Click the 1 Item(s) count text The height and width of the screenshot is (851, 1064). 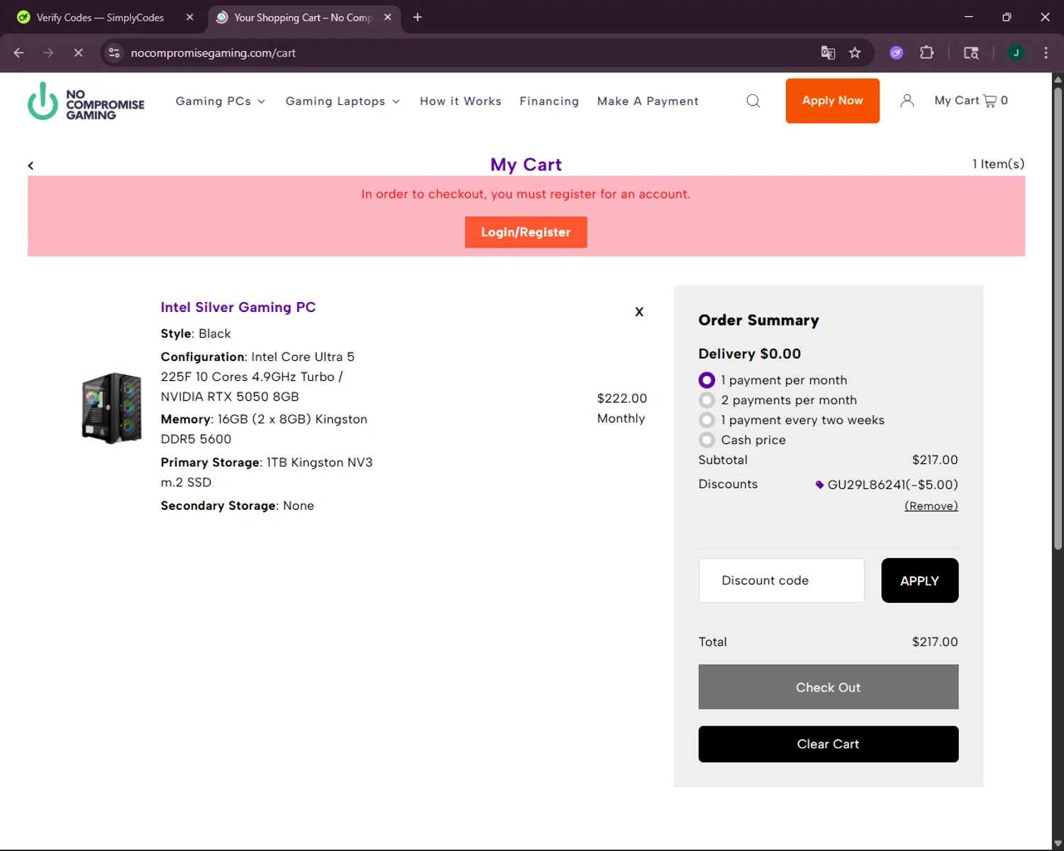pos(998,164)
